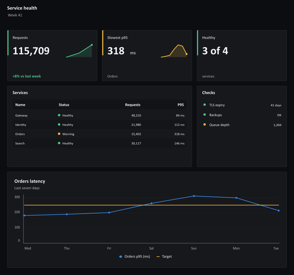This screenshot has height=275, width=294.
Task: Click the Week 41 subtitle
Action: click(15, 15)
